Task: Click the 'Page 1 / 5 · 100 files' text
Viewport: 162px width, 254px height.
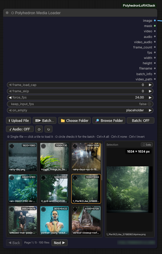Action: (x=37, y=242)
